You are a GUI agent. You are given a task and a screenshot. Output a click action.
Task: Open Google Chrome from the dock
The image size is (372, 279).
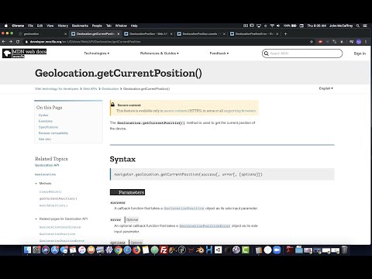(x=119, y=250)
